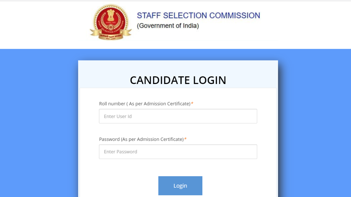351x197 pixels.
Task: Click the (Government of India) subtitle text
Action: click(x=168, y=26)
